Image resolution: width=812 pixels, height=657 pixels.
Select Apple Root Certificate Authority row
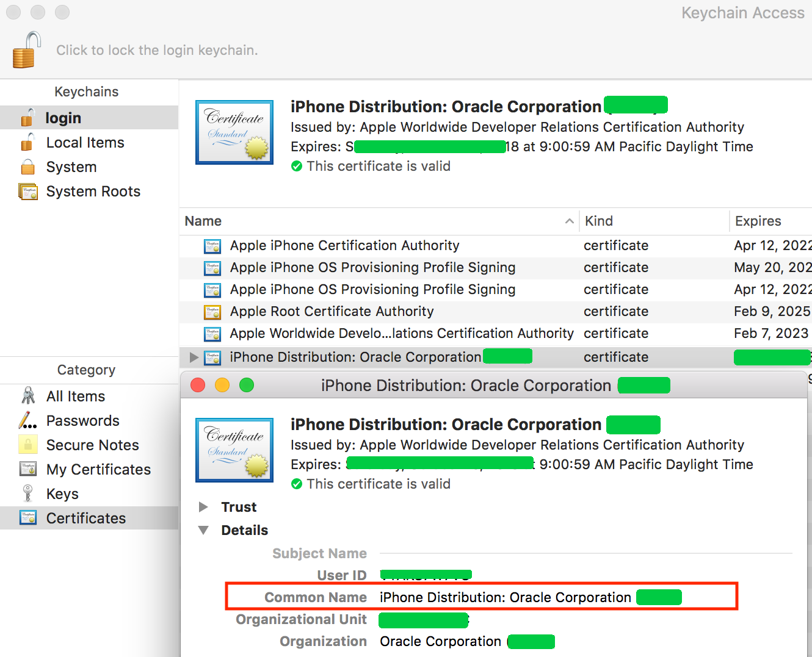point(496,312)
